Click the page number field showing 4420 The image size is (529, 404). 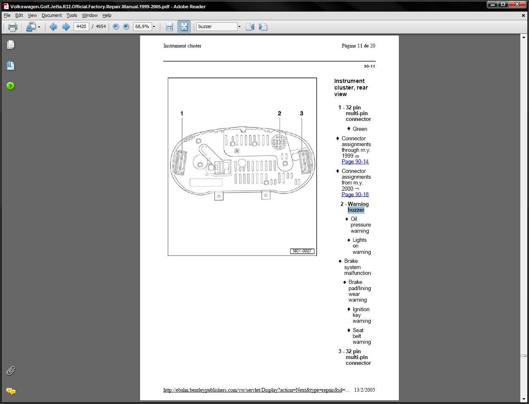[x=81, y=27]
